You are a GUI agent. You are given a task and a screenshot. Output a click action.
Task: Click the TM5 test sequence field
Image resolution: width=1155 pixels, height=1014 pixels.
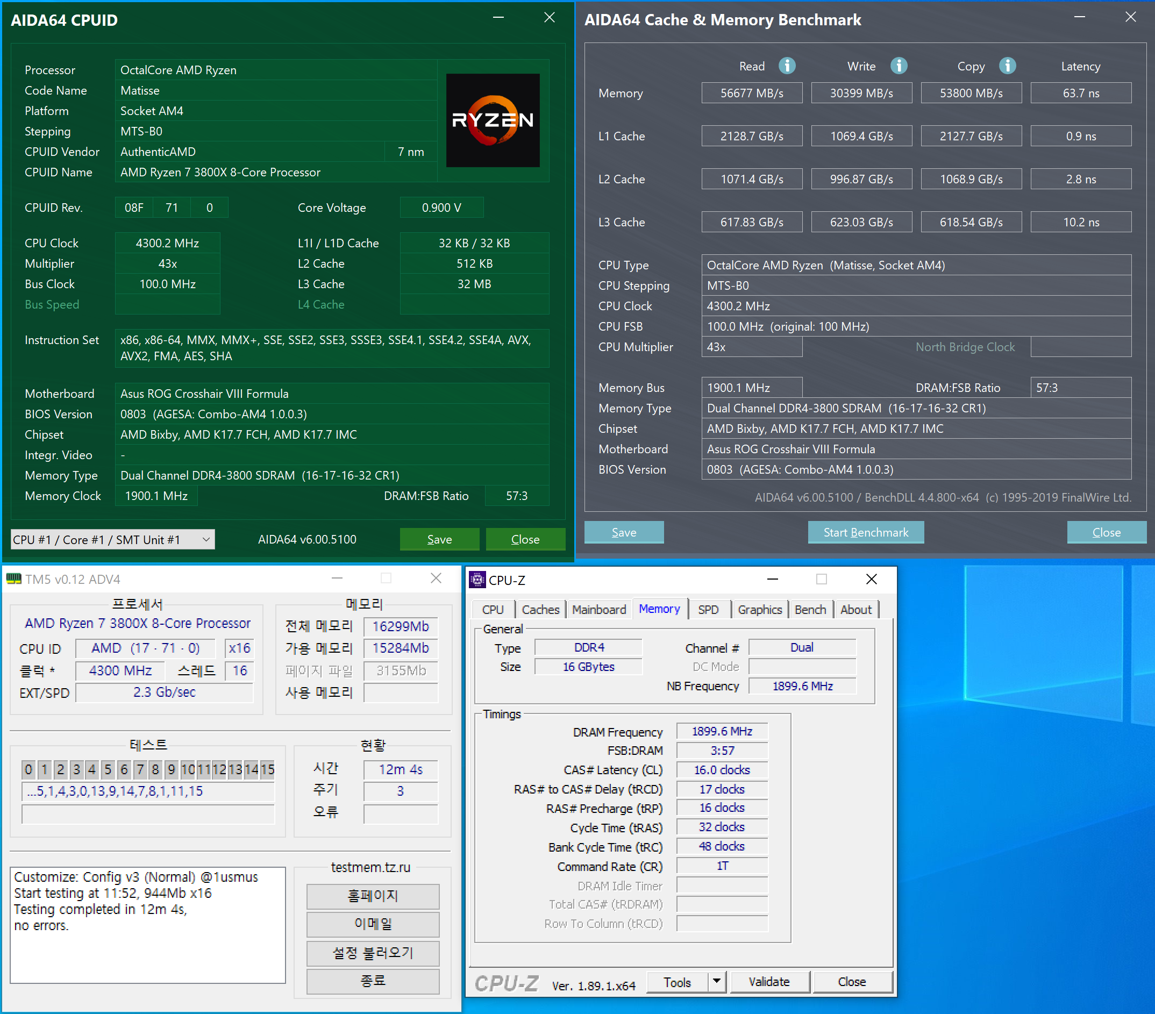tap(147, 791)
